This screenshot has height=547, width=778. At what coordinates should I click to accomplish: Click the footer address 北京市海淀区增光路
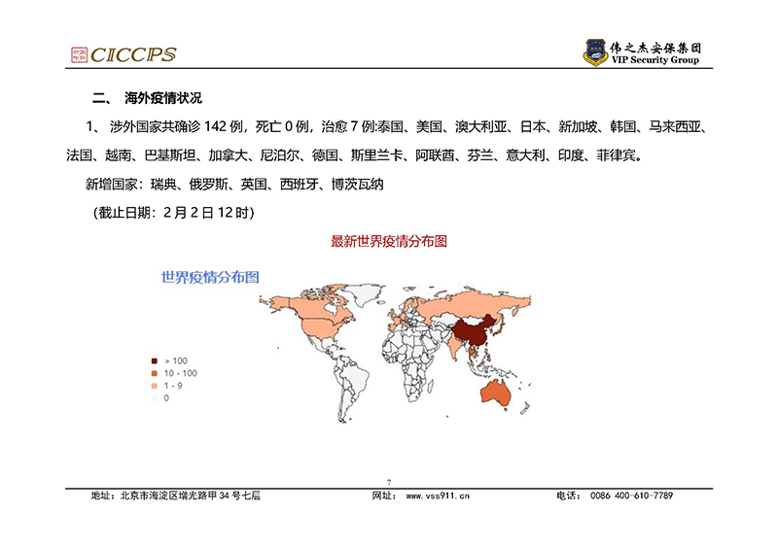pos(189,496)
